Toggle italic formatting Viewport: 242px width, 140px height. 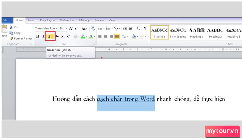click(43, 36)
